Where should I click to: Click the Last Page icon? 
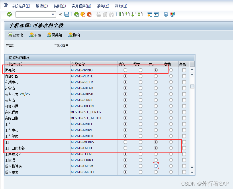coord(140,14)
